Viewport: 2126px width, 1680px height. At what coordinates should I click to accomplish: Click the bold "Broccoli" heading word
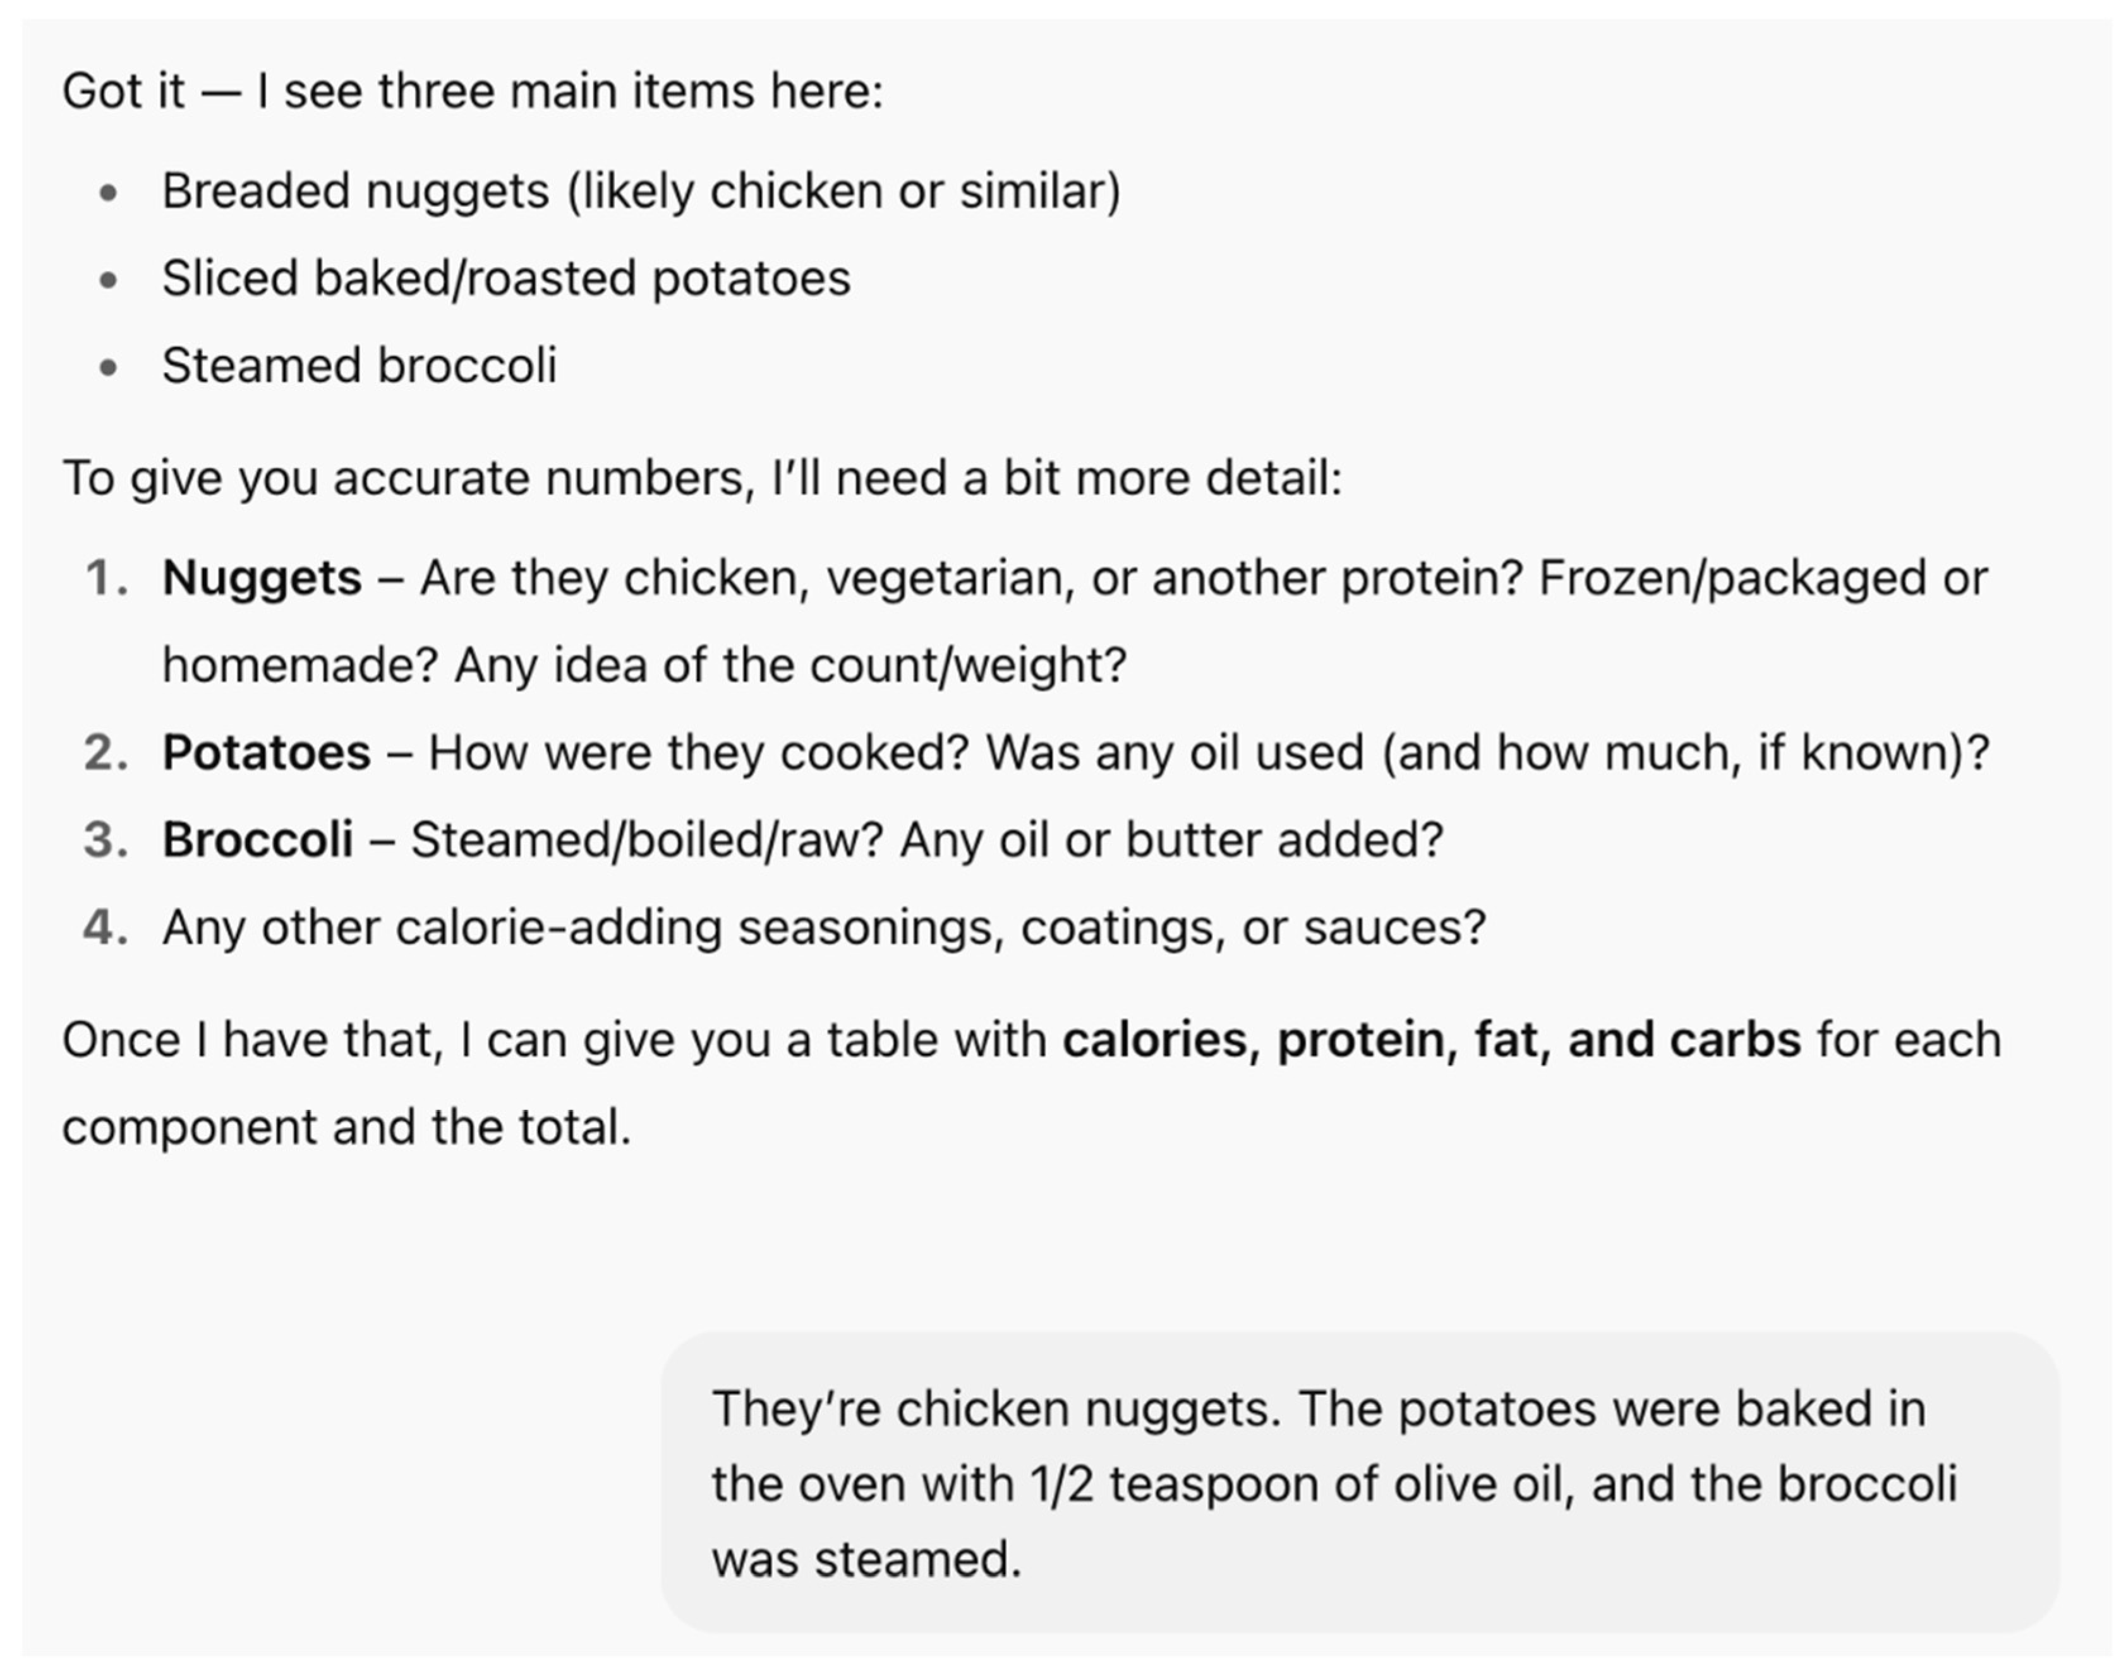pyautogui.click(x=258, y=841)
